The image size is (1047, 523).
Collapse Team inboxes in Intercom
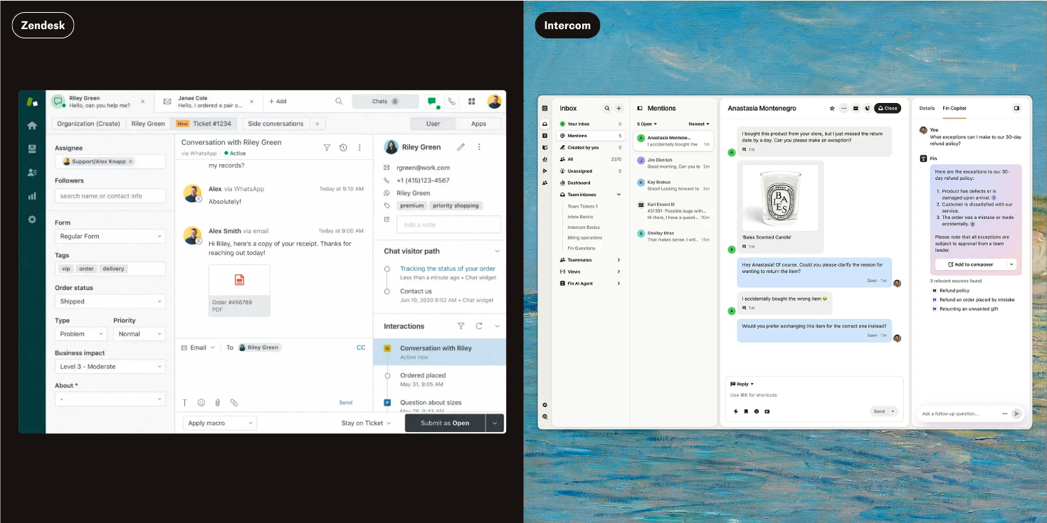619,195
